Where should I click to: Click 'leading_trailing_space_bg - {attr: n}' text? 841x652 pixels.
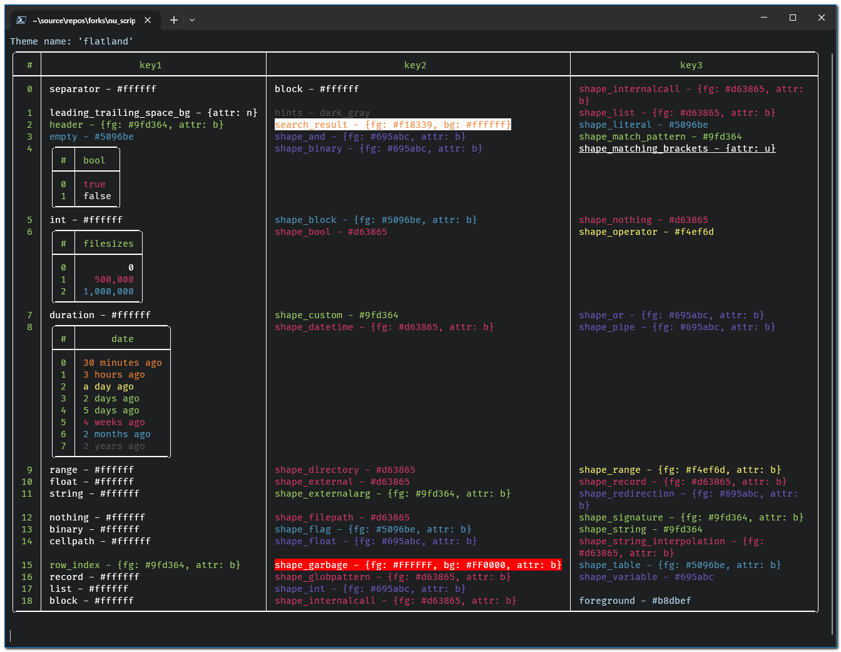click(153, 113)
